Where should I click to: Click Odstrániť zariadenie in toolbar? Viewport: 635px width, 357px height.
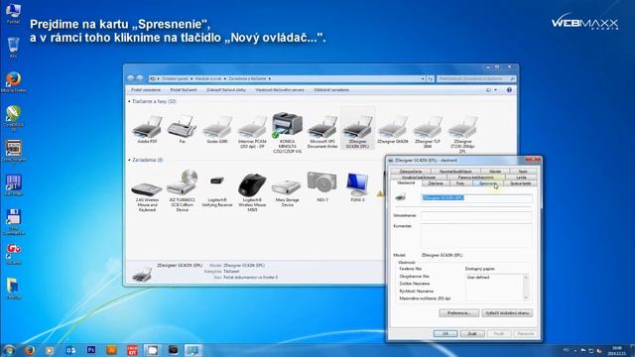(331, 90)
